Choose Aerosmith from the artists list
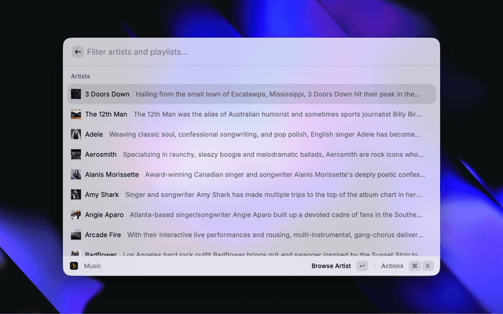Image resolution: width=503 pixels, height=314 pixels. point(251,155)
